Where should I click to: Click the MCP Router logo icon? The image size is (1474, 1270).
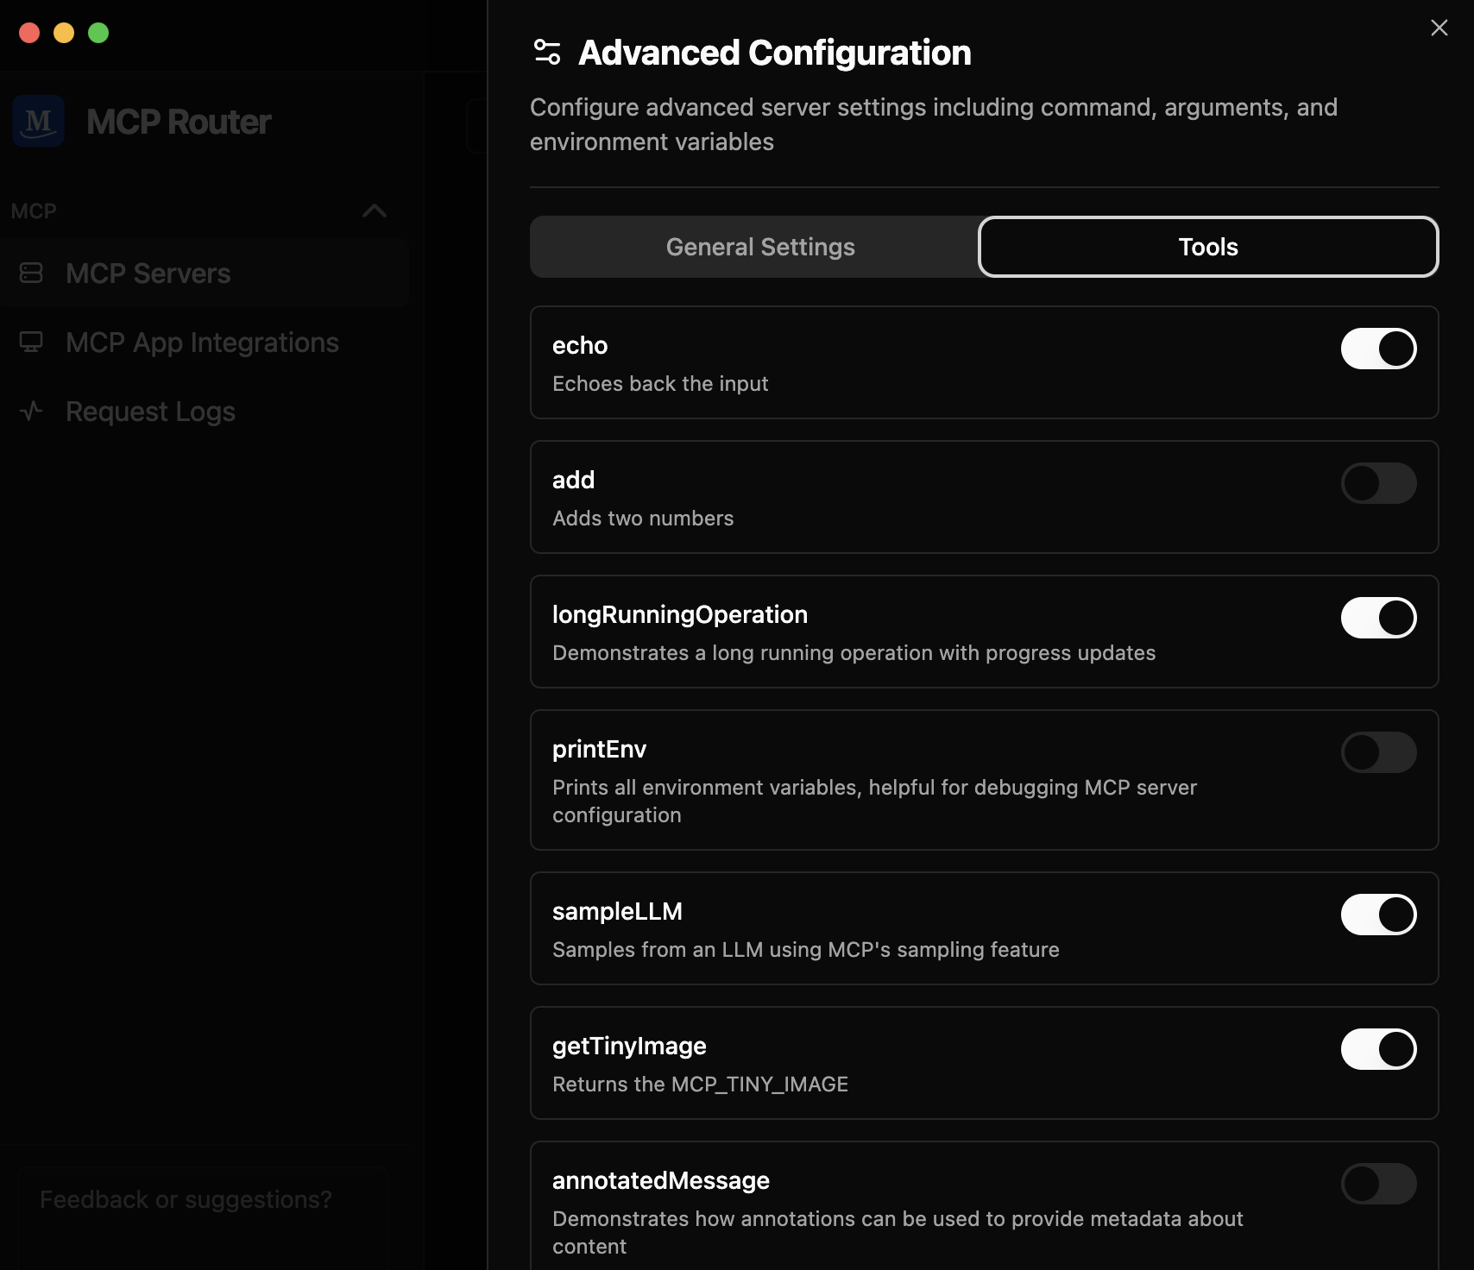tap(38, 121)
